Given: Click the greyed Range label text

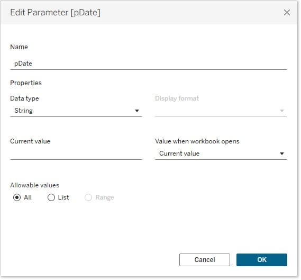Looking at the screenshot, I should coord(105,197).
